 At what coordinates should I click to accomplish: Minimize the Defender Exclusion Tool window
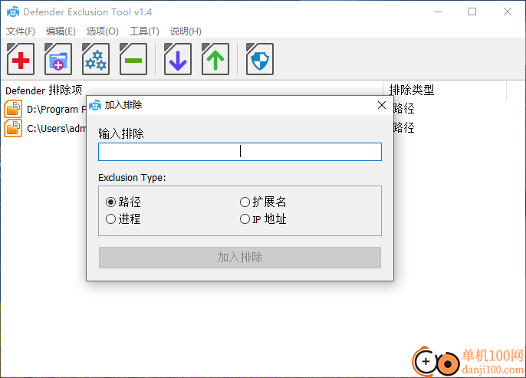click(x=438, y=12)
